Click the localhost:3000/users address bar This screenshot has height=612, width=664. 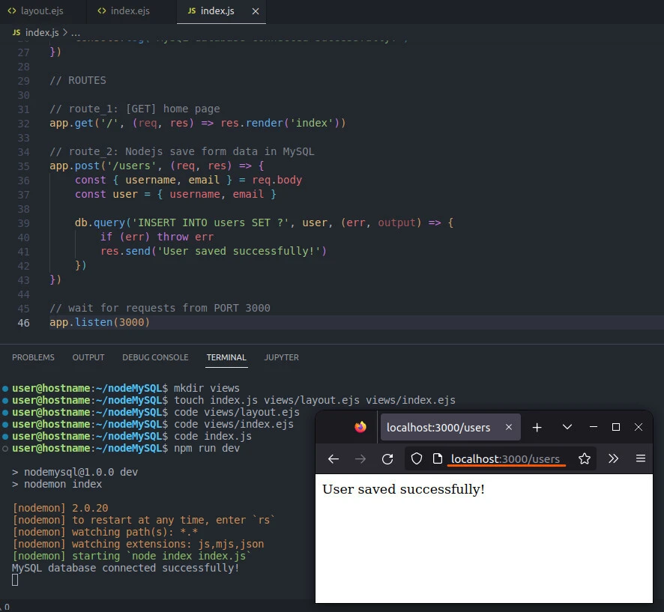coord(505,458)
